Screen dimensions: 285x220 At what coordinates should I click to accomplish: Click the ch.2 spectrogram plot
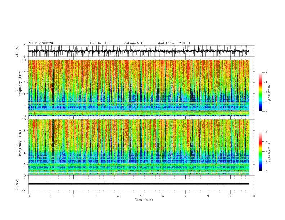139,147
